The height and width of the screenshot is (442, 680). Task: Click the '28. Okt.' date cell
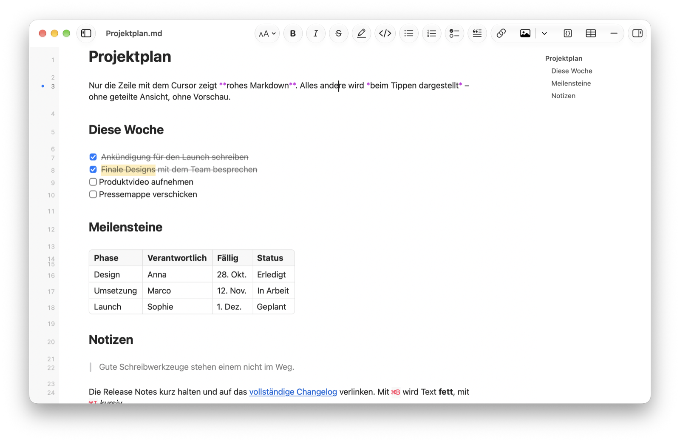point(232,274)
